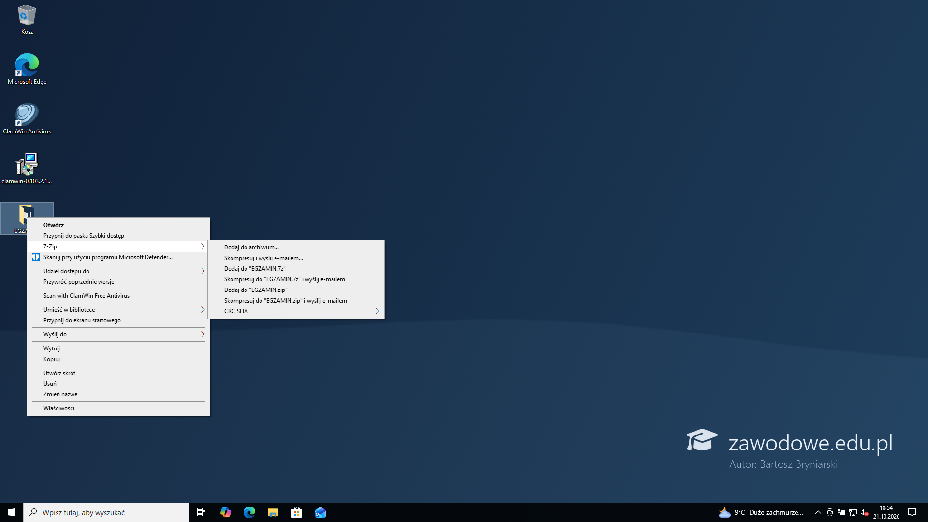
Task: Launch Microsoft Store from the taskbar
Action: click(297, 512)
